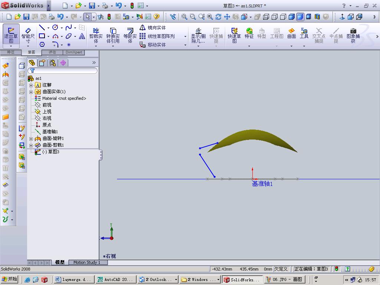Expand the FeatureManager panel chevron
Screen dimensions: 380x285
94,62
